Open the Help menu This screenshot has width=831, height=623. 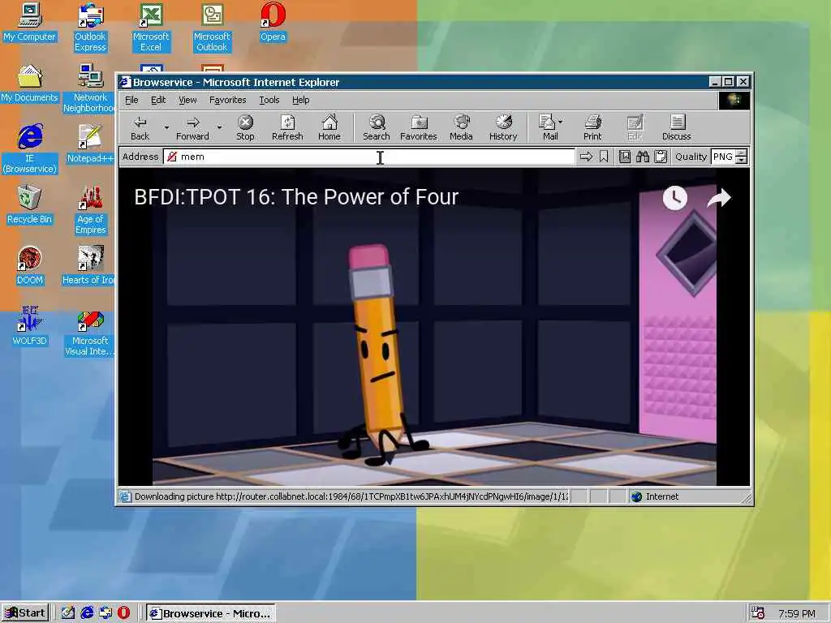[300, 100]
